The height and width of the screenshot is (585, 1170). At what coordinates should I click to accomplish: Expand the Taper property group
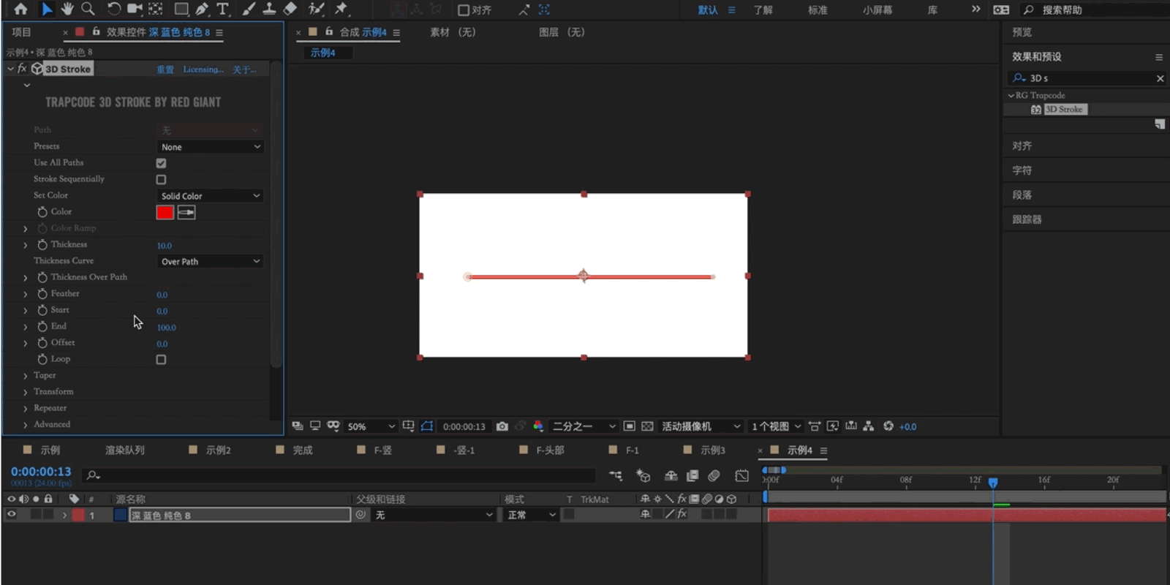coord(26,376)
